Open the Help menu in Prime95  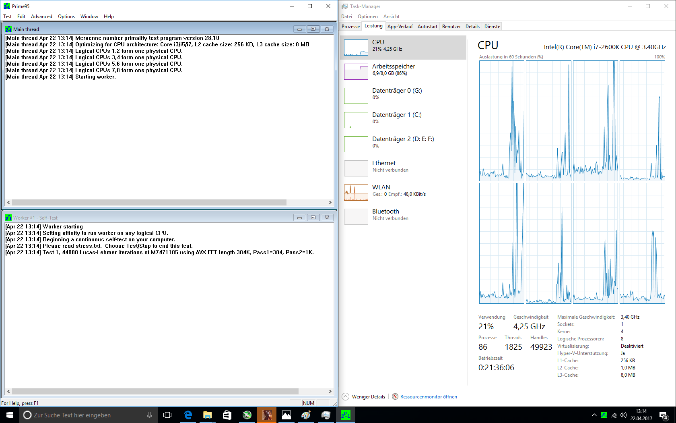tap(109, 17)
